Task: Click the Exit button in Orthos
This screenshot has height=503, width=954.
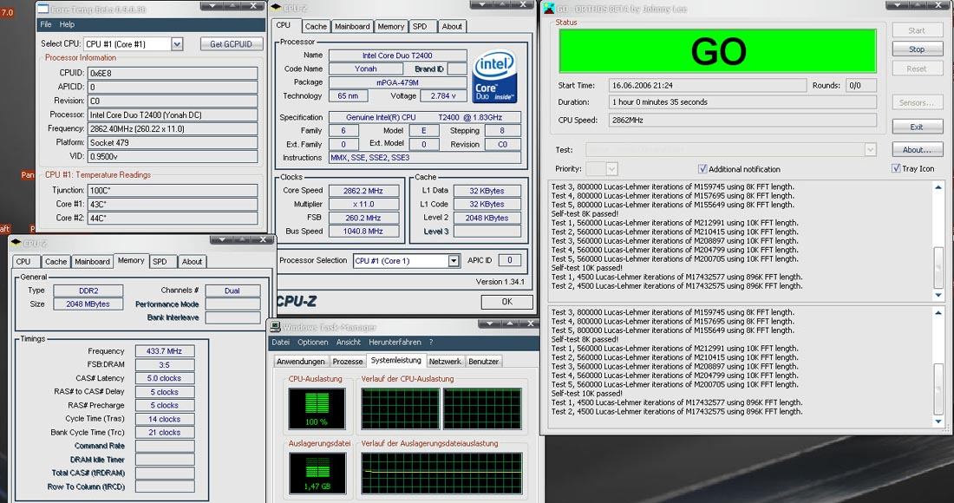Action: [x=917, y=127]
